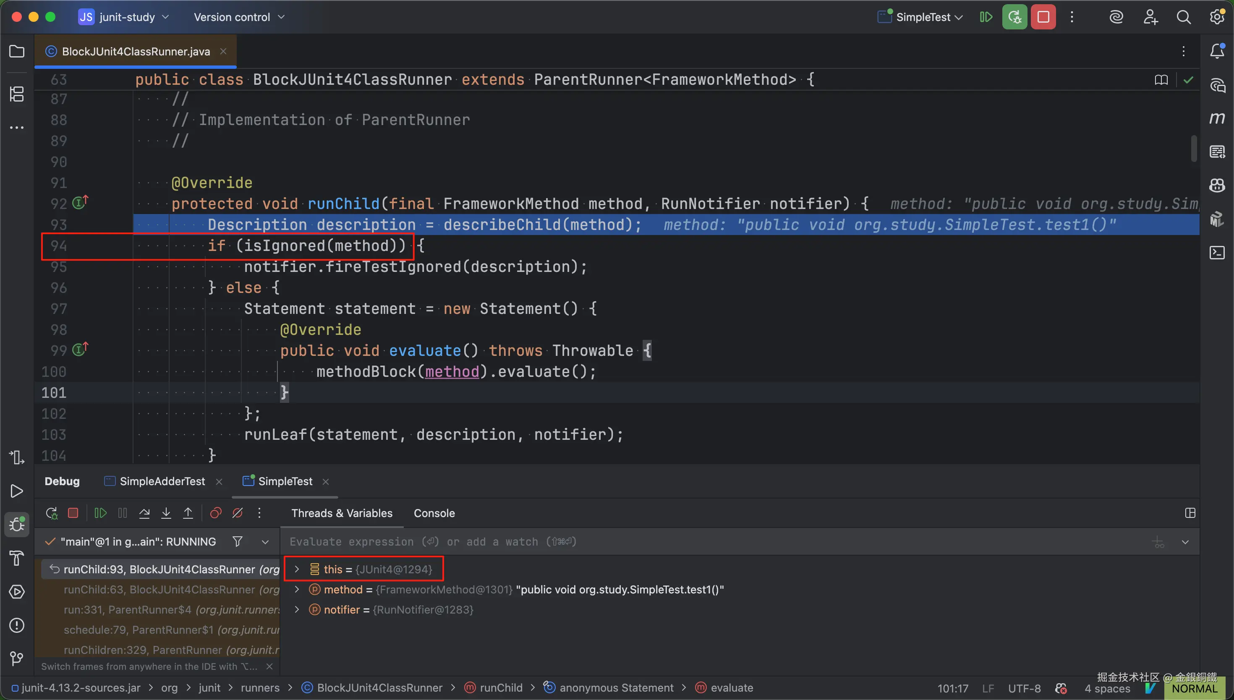This screenshot has height=700, width=1234.
Task: Click the editor vertical scrollbar thumb
Action: (x=1194, y=148)
